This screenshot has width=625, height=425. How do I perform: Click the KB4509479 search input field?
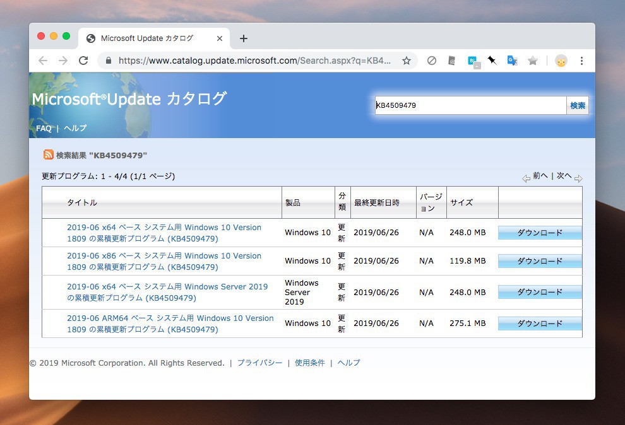[471, 105]
